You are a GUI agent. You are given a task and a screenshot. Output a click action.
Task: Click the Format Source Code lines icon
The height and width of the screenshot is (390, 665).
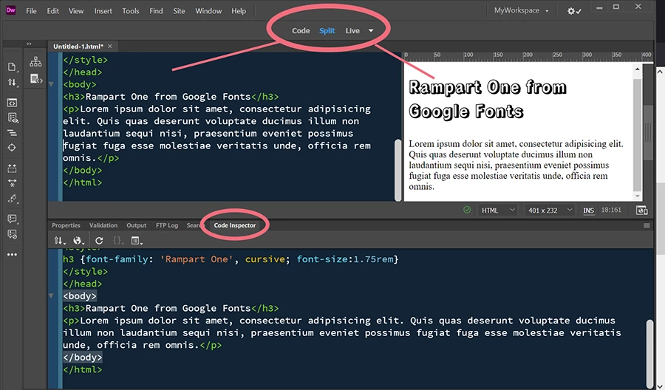(x=12, y=133)
